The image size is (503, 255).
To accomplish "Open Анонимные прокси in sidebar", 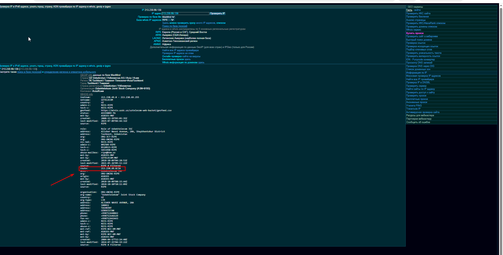I will pos(417,102).
